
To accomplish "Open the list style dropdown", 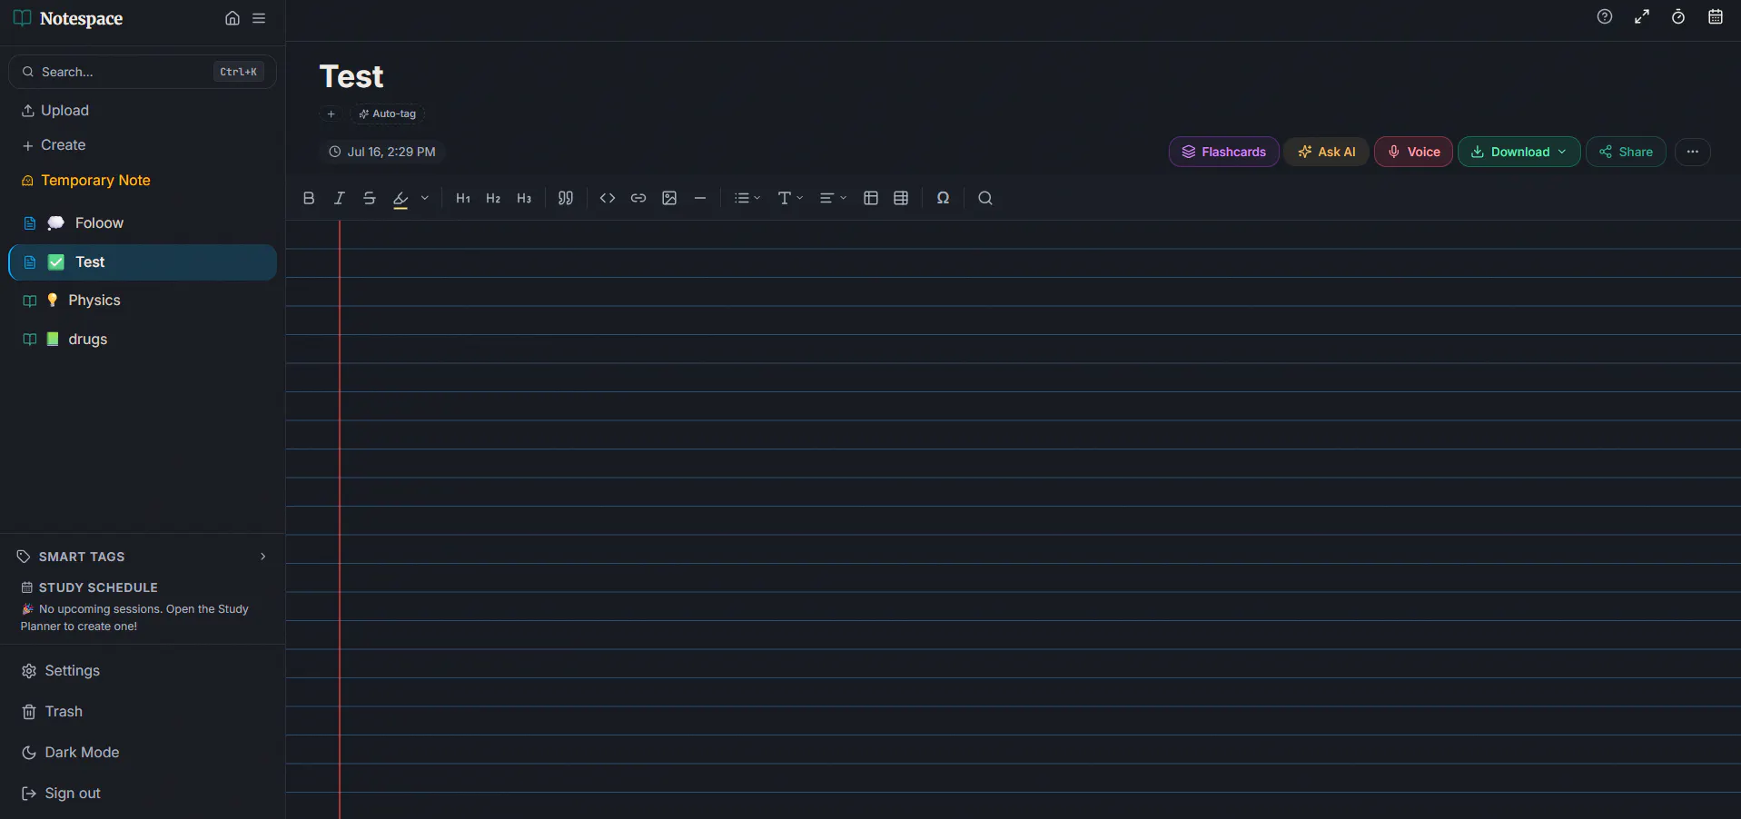I will coord(747,198).
